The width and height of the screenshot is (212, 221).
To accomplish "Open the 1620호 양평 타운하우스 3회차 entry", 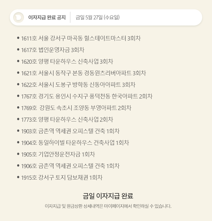I will click(67, 62).
